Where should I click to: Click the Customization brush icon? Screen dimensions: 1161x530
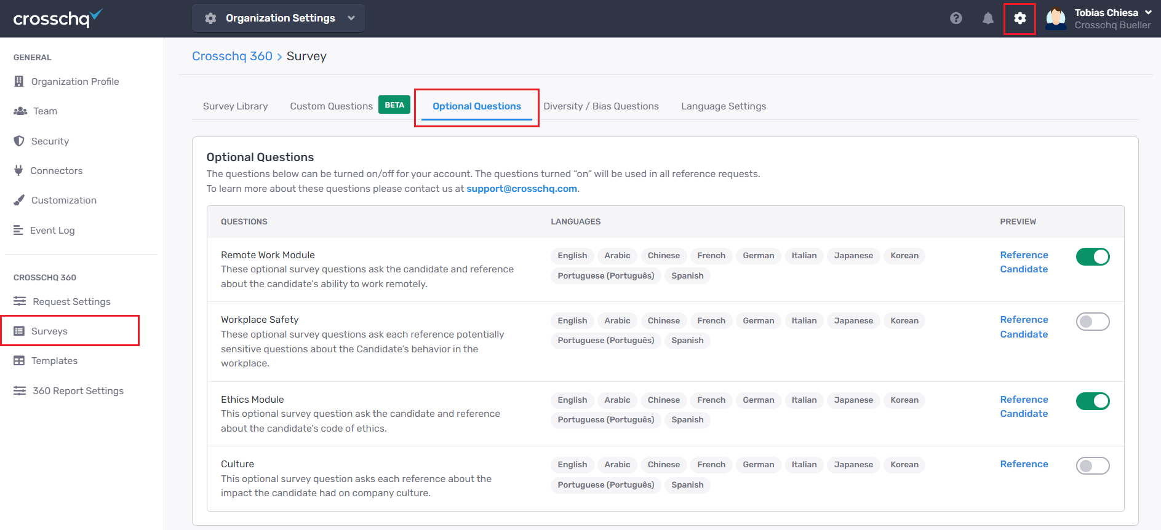tap(19, 200)
